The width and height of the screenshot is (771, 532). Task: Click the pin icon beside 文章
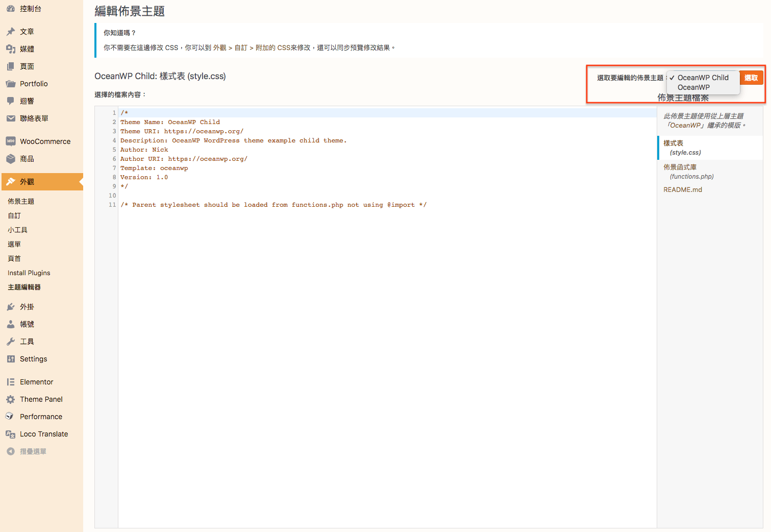click(x=11, y=32)
